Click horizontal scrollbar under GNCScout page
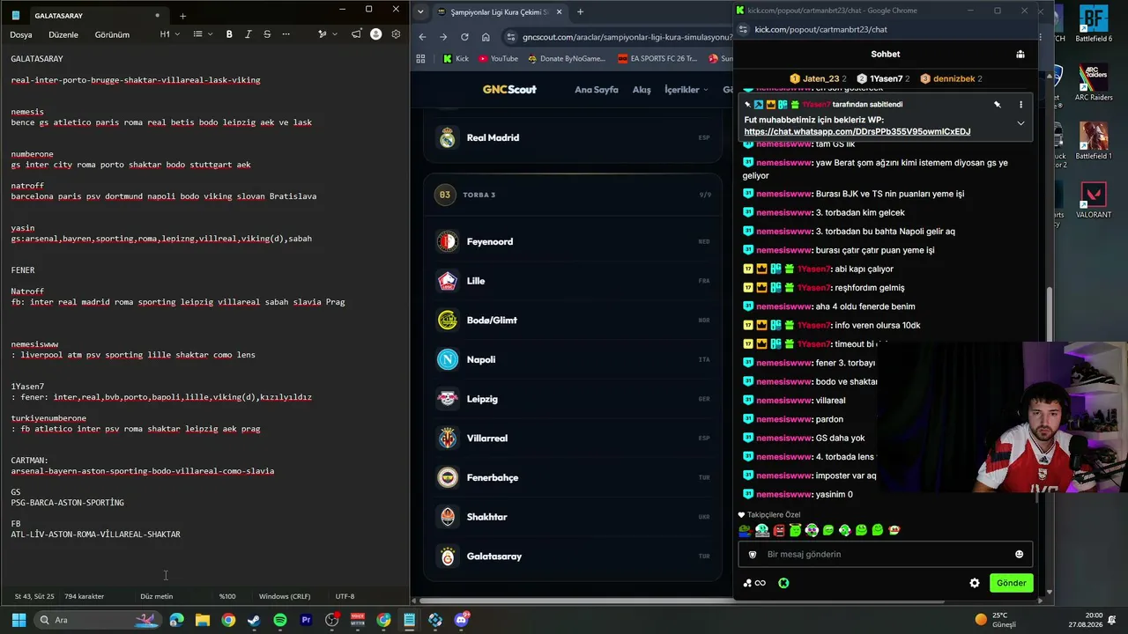The height and width of the screenshot is (634, 1128). pos(683,601)
